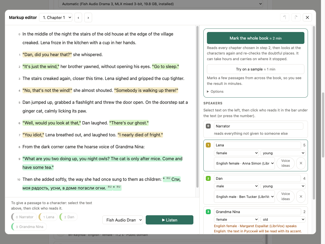Screen dimensions: 325x244
Task: Click quote "Dan, did you hear that?"
Action: [47, 54]
